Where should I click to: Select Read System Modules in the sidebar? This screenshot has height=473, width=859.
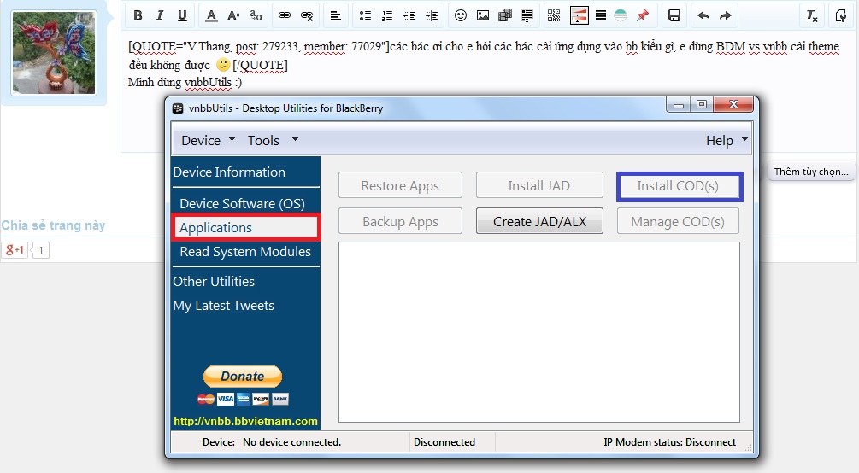tap(245, 252)
